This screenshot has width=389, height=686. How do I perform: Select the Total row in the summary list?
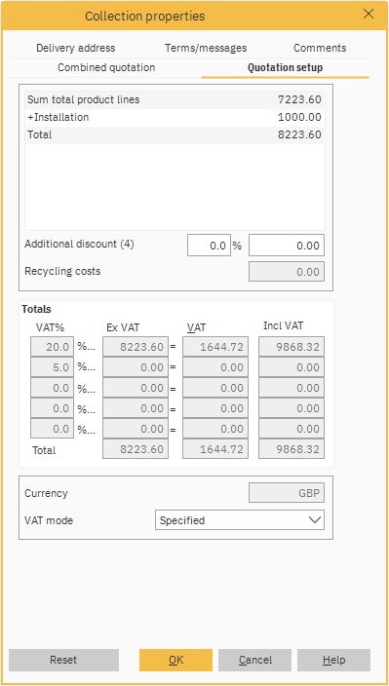pos(175,134)
